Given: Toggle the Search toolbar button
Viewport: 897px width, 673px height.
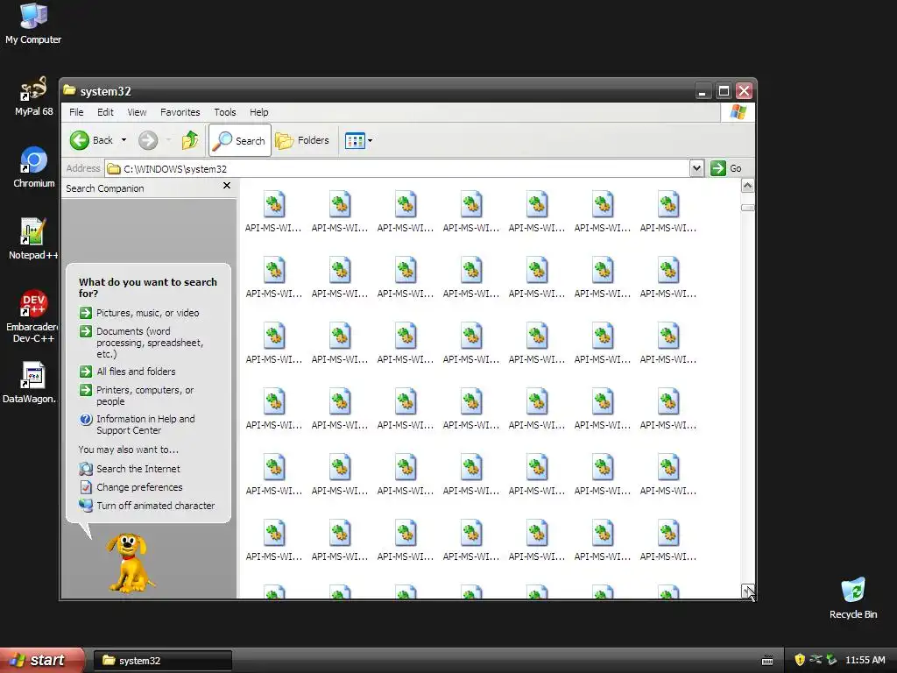Looking at the screenshot, I should [240, 140].
